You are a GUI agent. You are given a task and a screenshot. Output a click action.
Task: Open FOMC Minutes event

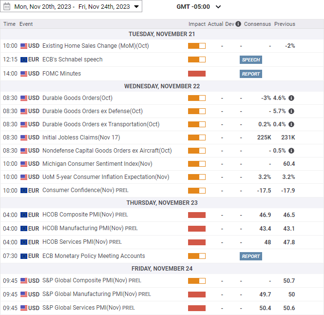tap(61, 74)
